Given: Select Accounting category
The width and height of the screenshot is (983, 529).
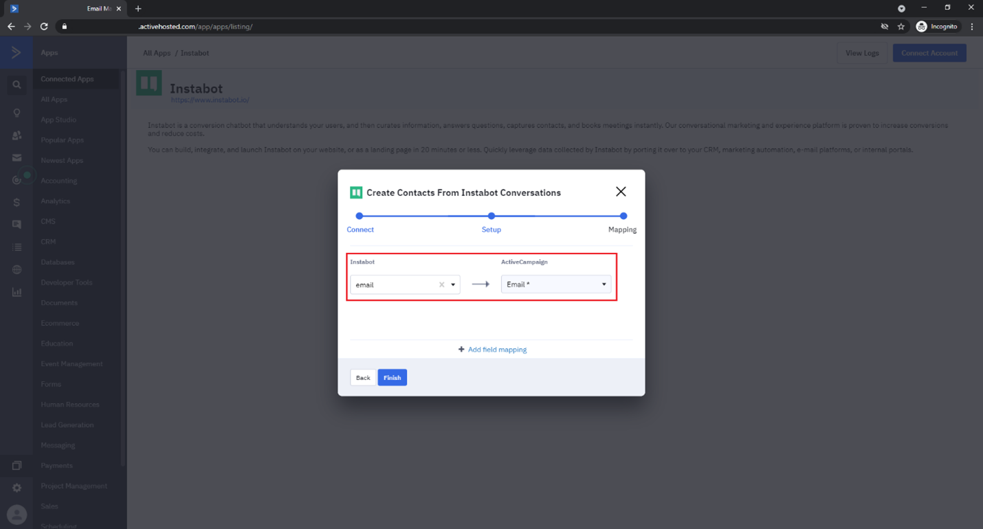Looking at the screenshot, I should click(x=59, y=181).
